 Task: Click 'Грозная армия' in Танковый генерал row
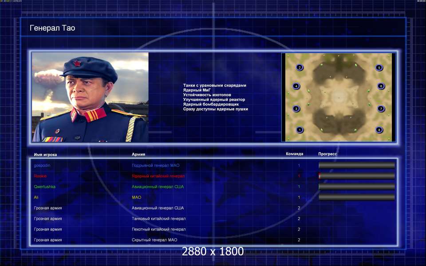pyautogui.click(x=48, y=219)
